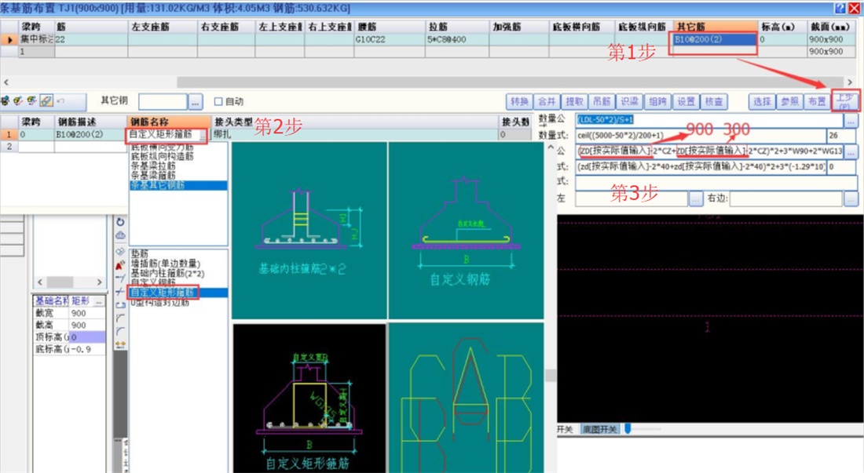
Task: Click the B10@200(2) cell under 其它筋
Action: tap(714, 39)
